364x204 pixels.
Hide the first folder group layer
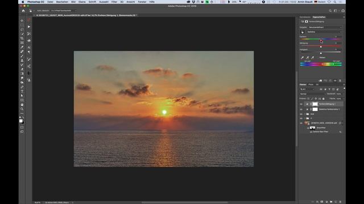pyautogui.click(x=301, y=114)
